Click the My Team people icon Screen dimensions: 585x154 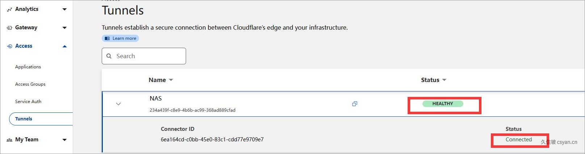point(9,140)
